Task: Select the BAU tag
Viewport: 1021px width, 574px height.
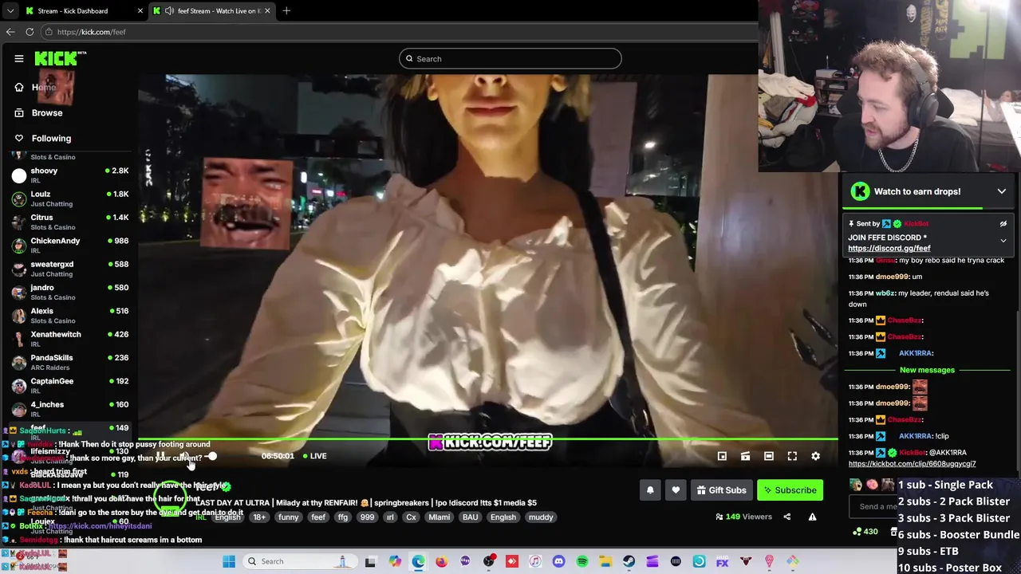Action: click(470, 517)
